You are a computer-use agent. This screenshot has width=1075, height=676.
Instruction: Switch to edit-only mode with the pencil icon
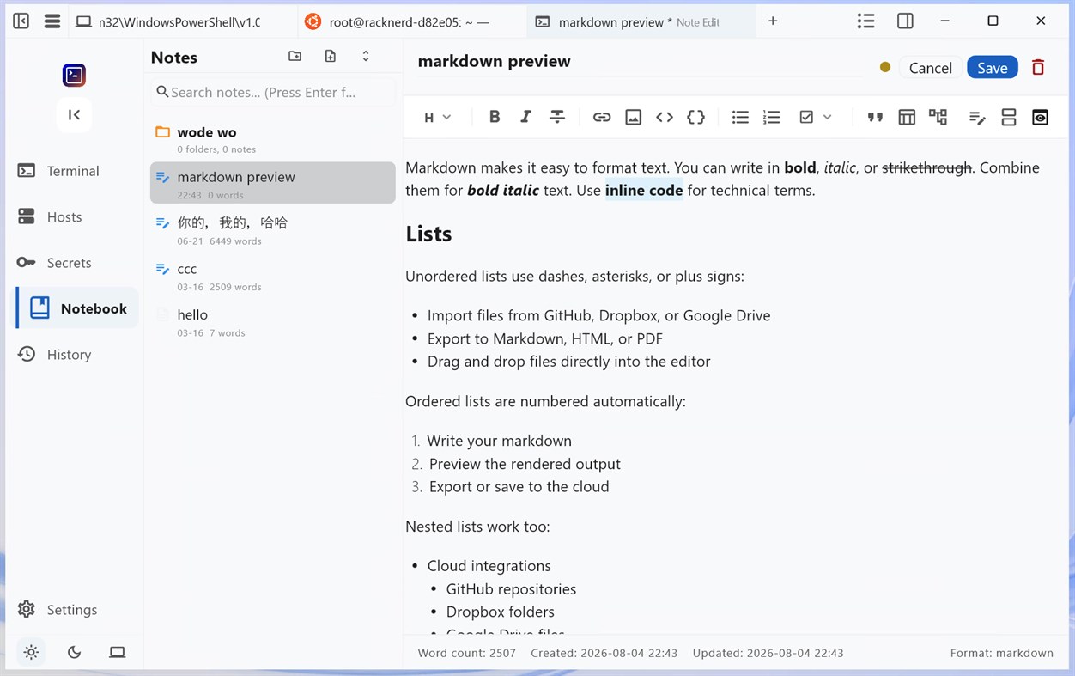(977, 117)
